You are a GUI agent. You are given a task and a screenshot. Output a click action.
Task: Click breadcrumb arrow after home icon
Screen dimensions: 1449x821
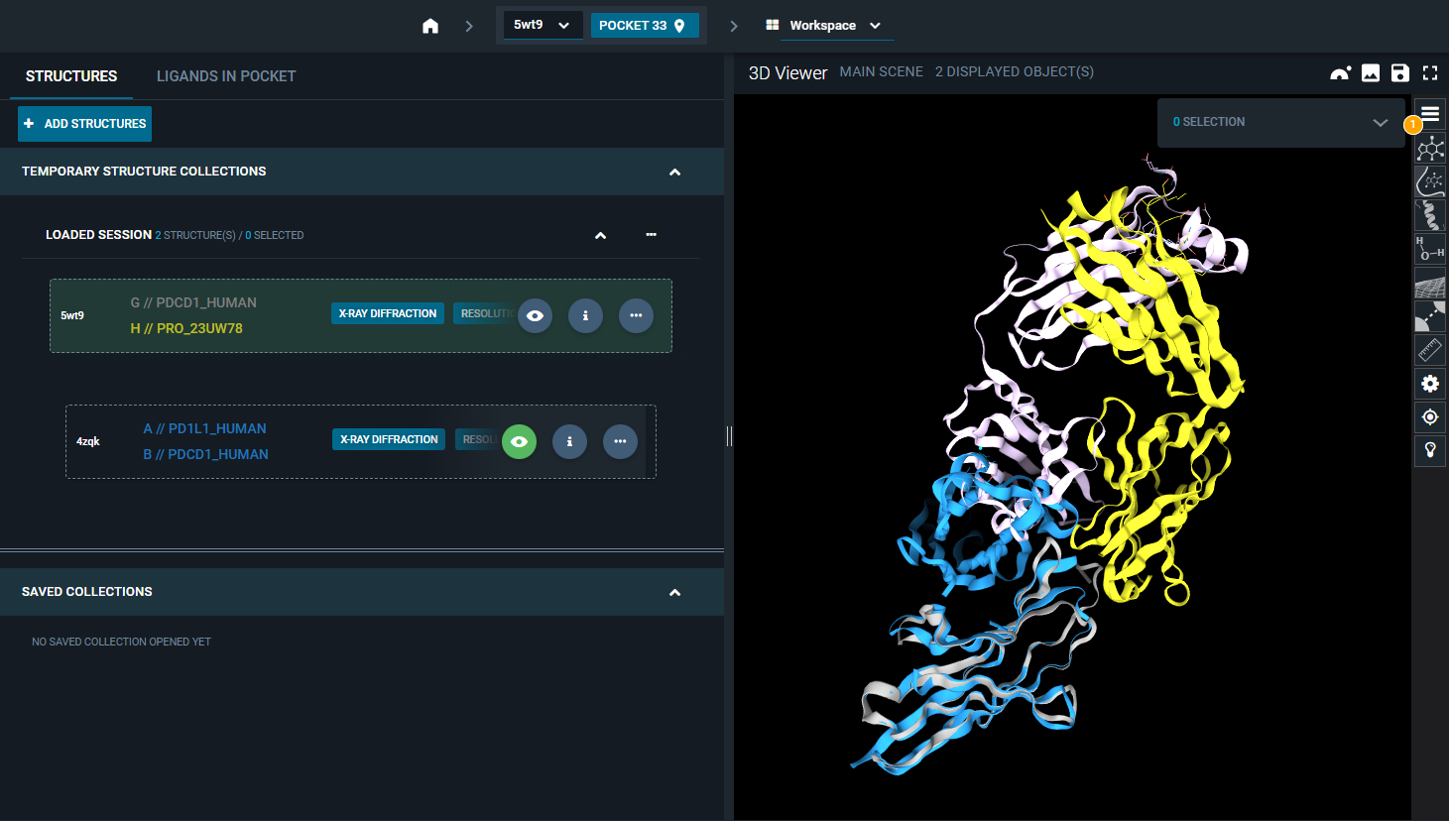pos(469,26)
